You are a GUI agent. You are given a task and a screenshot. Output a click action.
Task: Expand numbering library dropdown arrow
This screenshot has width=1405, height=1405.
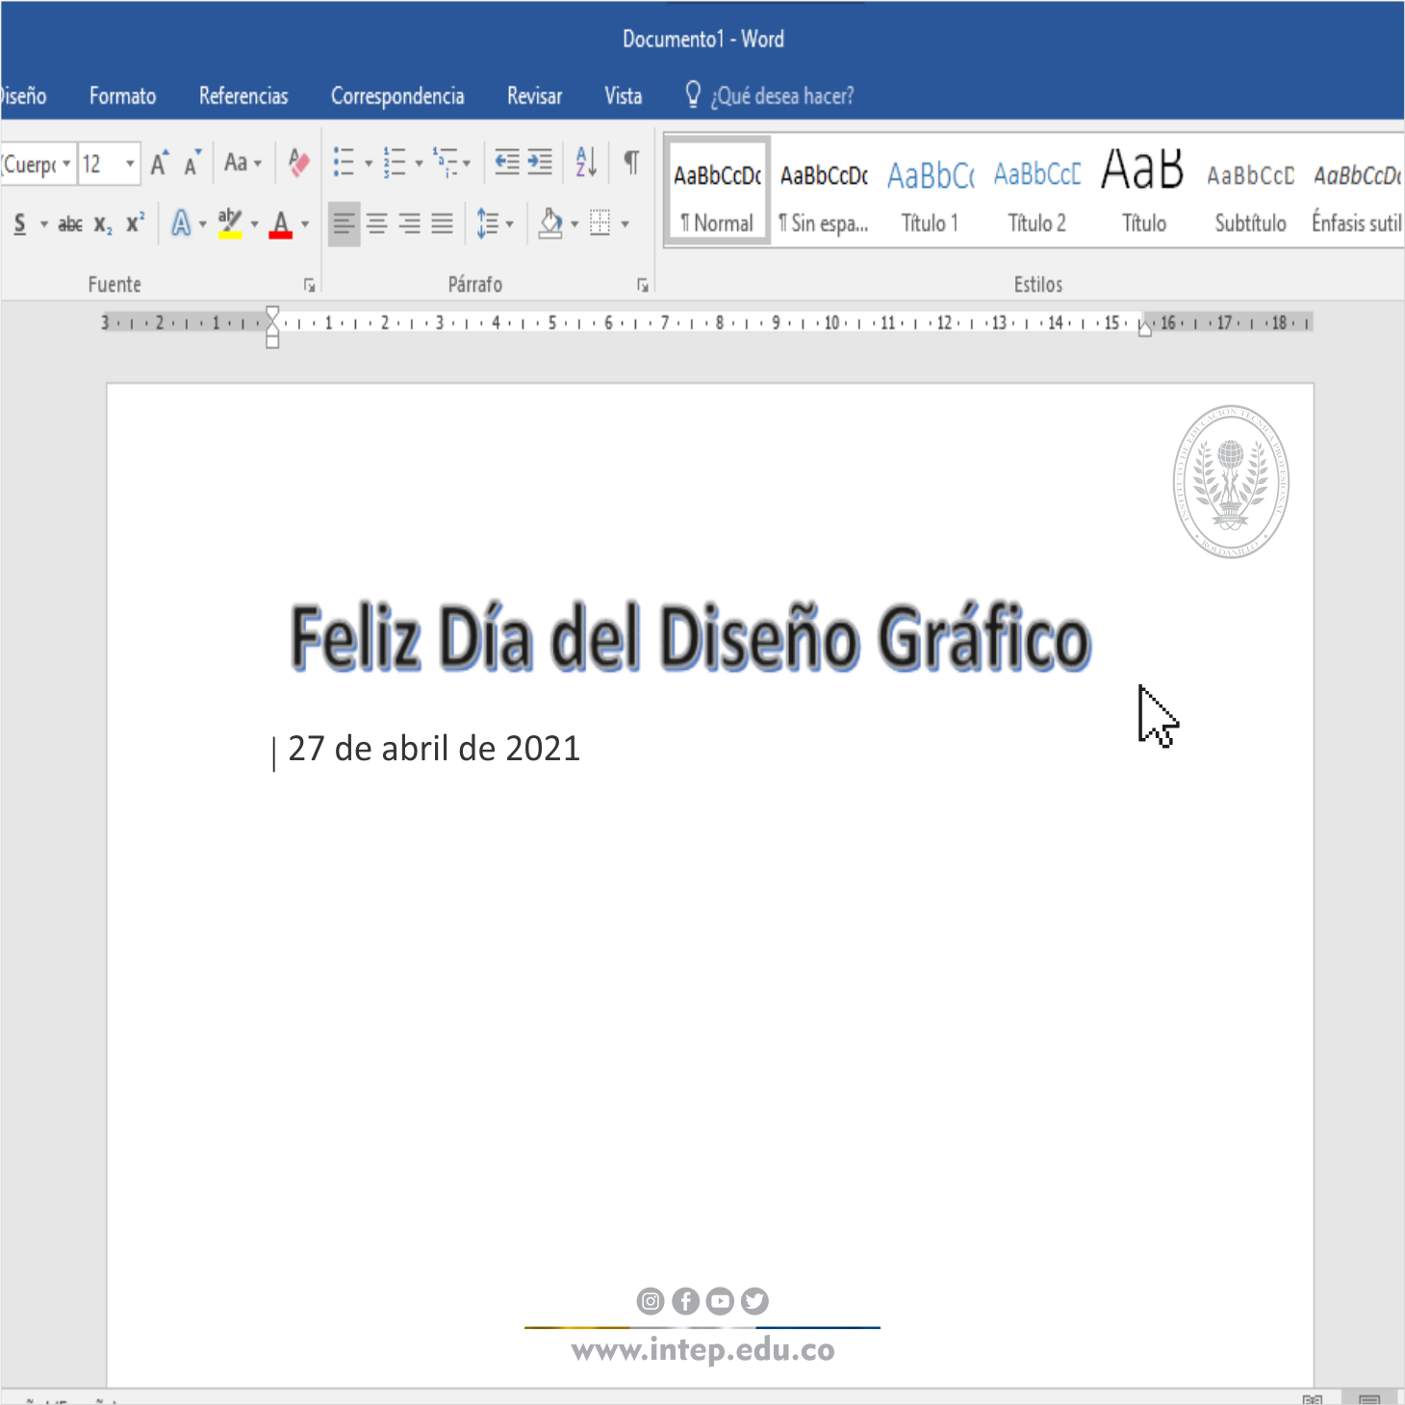point(419,164)
